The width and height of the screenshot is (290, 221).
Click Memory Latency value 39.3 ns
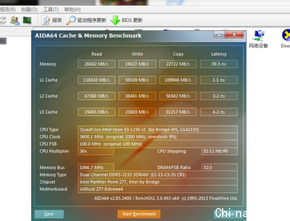[x=219, y=64]
